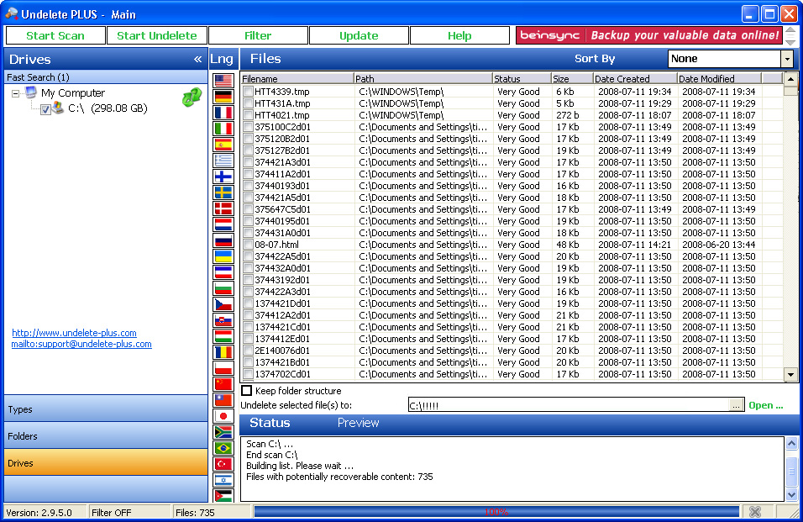Click the cancel X icon in status bar
The width and height of the screenshot is (803, 522).
point(755,512)
